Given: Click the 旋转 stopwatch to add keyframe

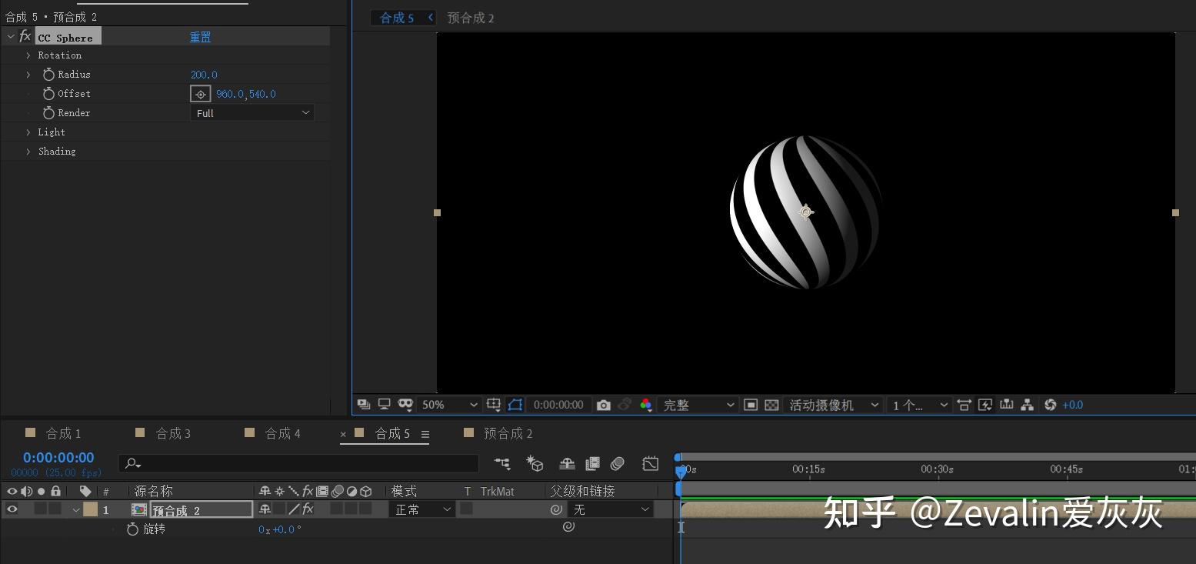Looking at the screenshot, I should click(132, 529).
